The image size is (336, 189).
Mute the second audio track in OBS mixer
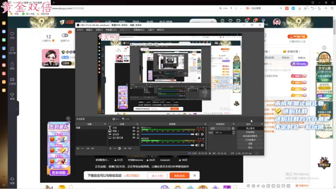tap(197, 145)
